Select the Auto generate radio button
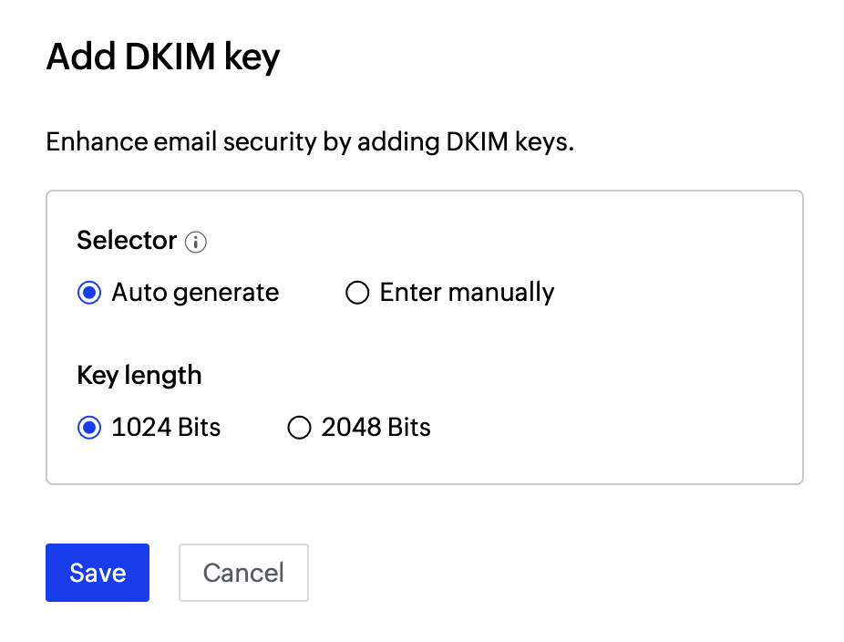 point(89,293)
